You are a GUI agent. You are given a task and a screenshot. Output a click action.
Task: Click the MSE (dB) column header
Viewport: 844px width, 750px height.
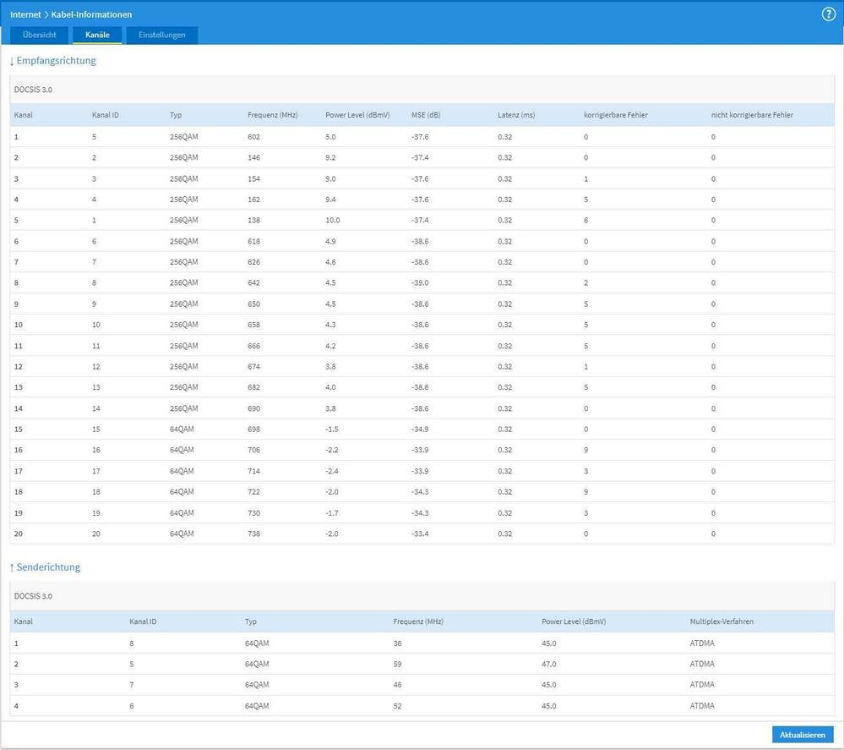(x=426, y=115)
